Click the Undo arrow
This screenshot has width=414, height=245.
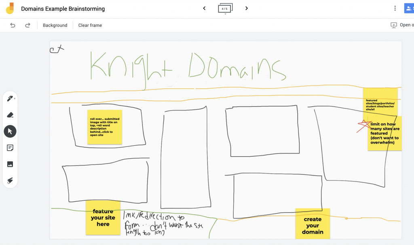tap(13, 25)
